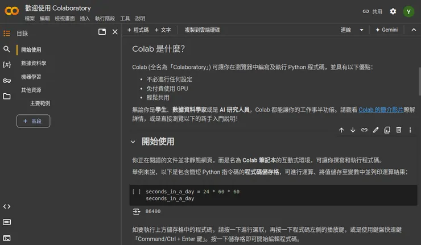Open the secrets key panel
The image size is (421, 245).
pyautogui.click(x=7, y=81)
